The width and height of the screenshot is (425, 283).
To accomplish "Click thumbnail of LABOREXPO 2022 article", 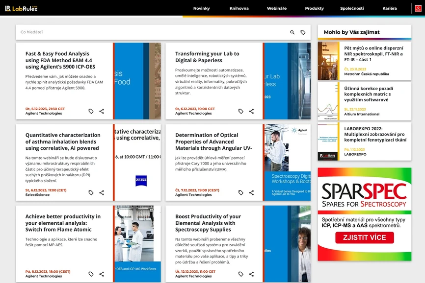I will pyautogui.click(x=328, y=141).
